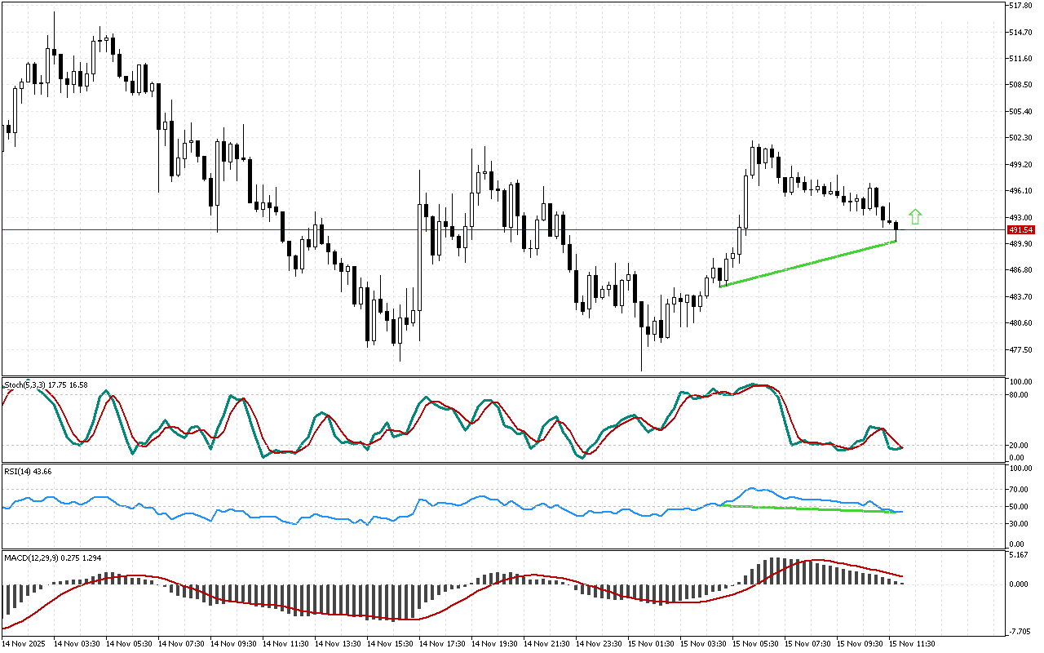Click the last candlestick on the chart
The width and height of the screenshot is (1044, 653).
896,229
